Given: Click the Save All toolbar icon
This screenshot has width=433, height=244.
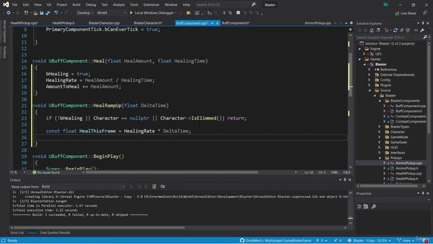Looking at the screenshot, I should (48, 13).
